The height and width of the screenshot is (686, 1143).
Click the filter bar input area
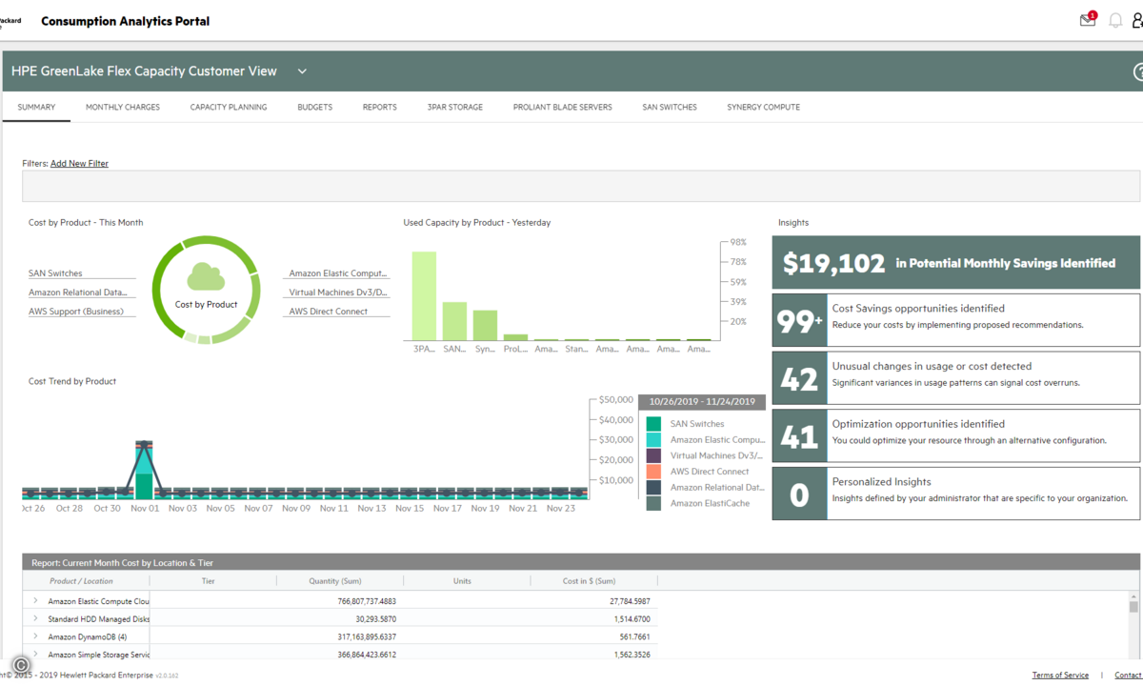click(x=581, y=187)
